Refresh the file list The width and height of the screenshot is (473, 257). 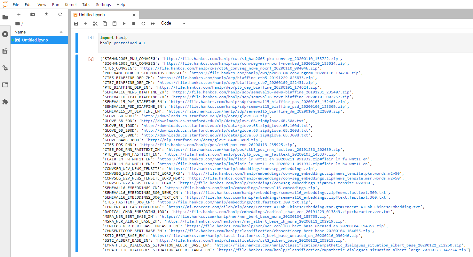pyautogui.click(x=60, y=14)
